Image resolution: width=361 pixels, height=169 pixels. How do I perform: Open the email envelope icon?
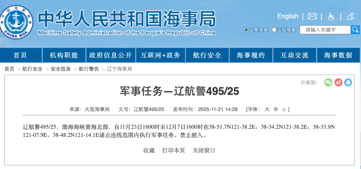point(312,16)
